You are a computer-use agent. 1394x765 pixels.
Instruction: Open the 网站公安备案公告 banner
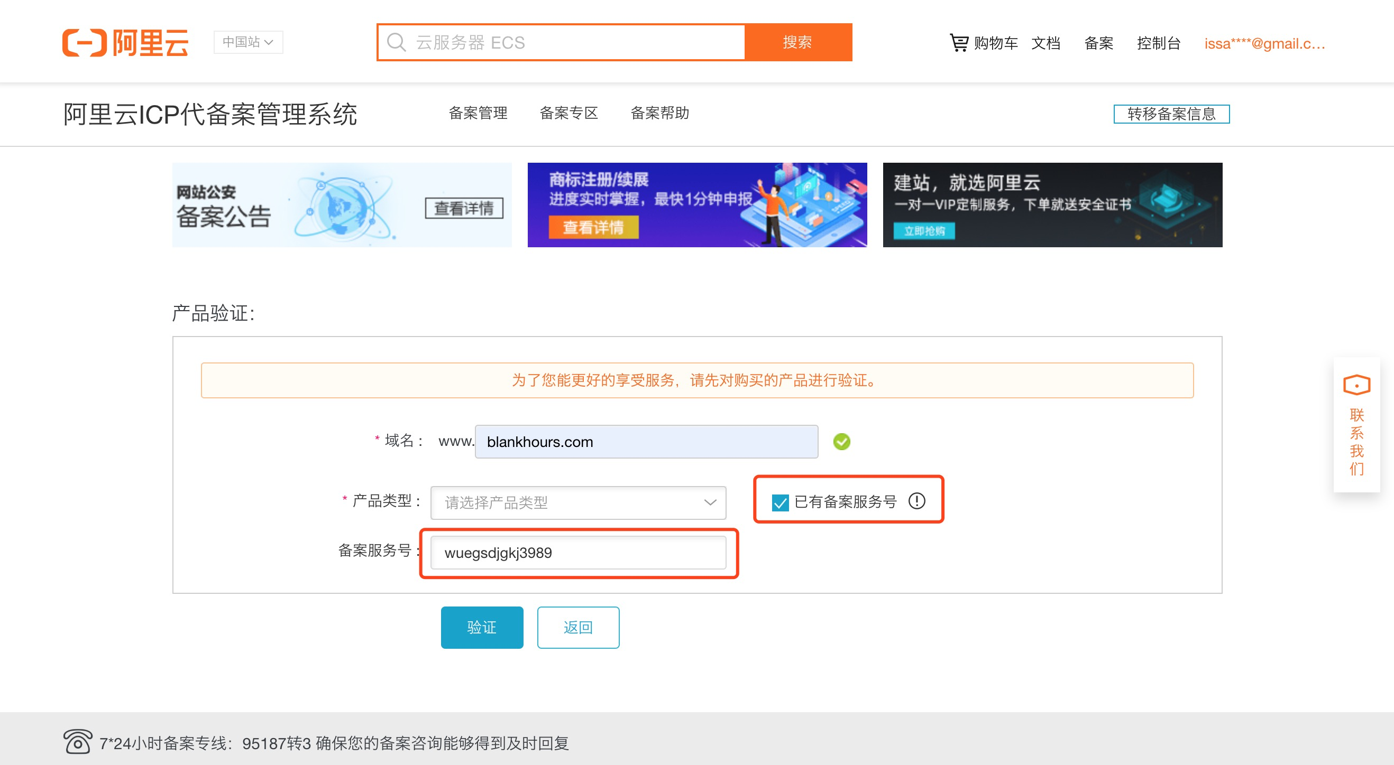[x=342, y=205]
